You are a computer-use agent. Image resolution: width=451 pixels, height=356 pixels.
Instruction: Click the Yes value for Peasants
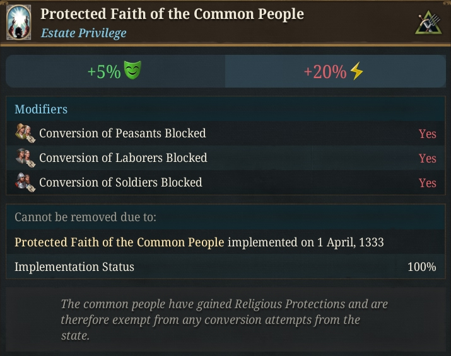pyautogui.click(x=428, y=134)
